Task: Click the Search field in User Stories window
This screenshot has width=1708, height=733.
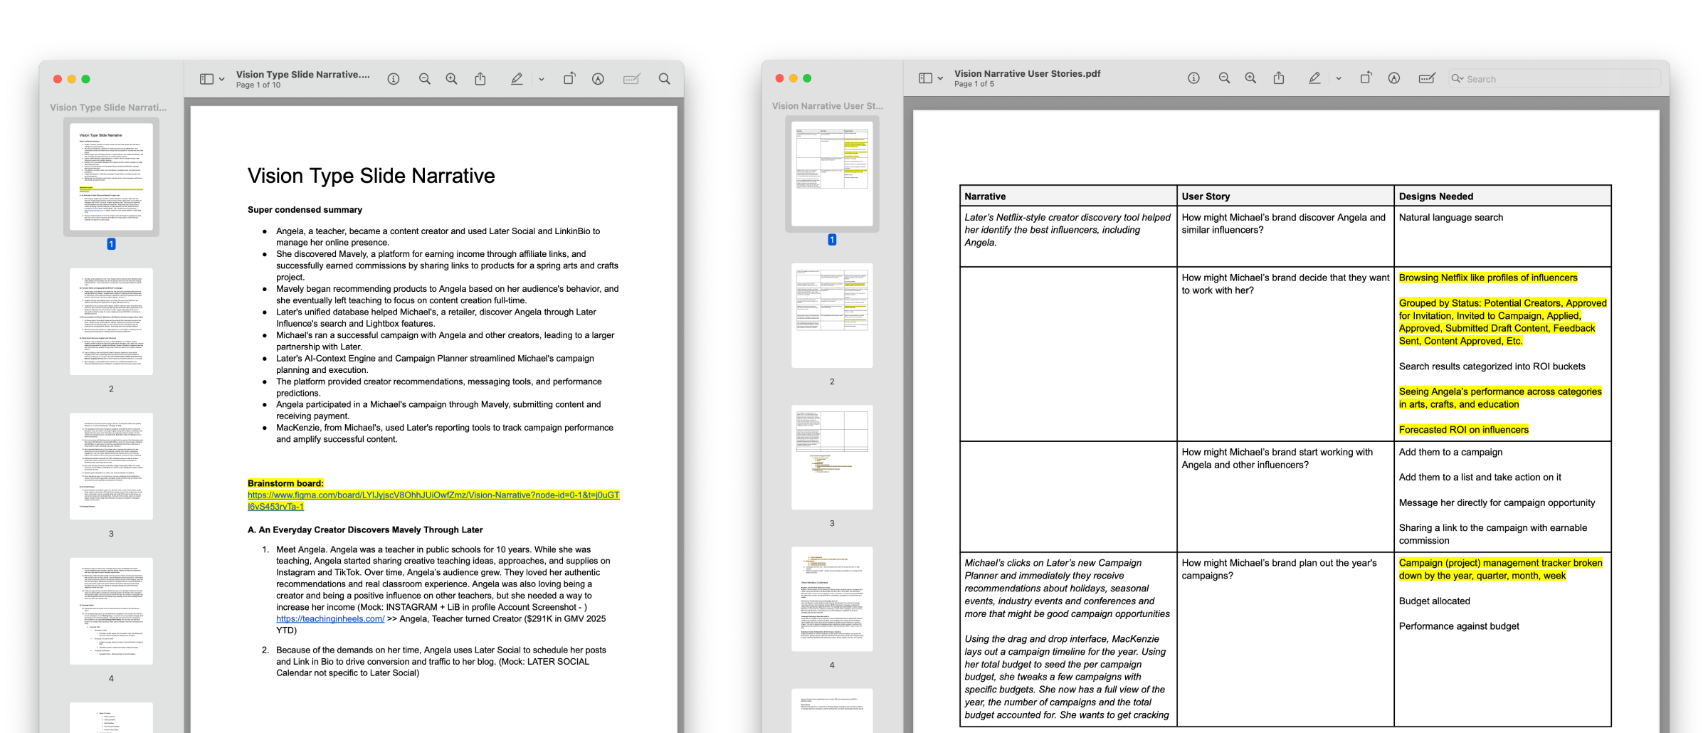Action: click(1555, 79)
